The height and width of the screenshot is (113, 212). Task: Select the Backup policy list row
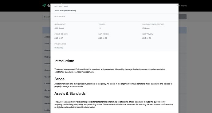pos(46,57)
